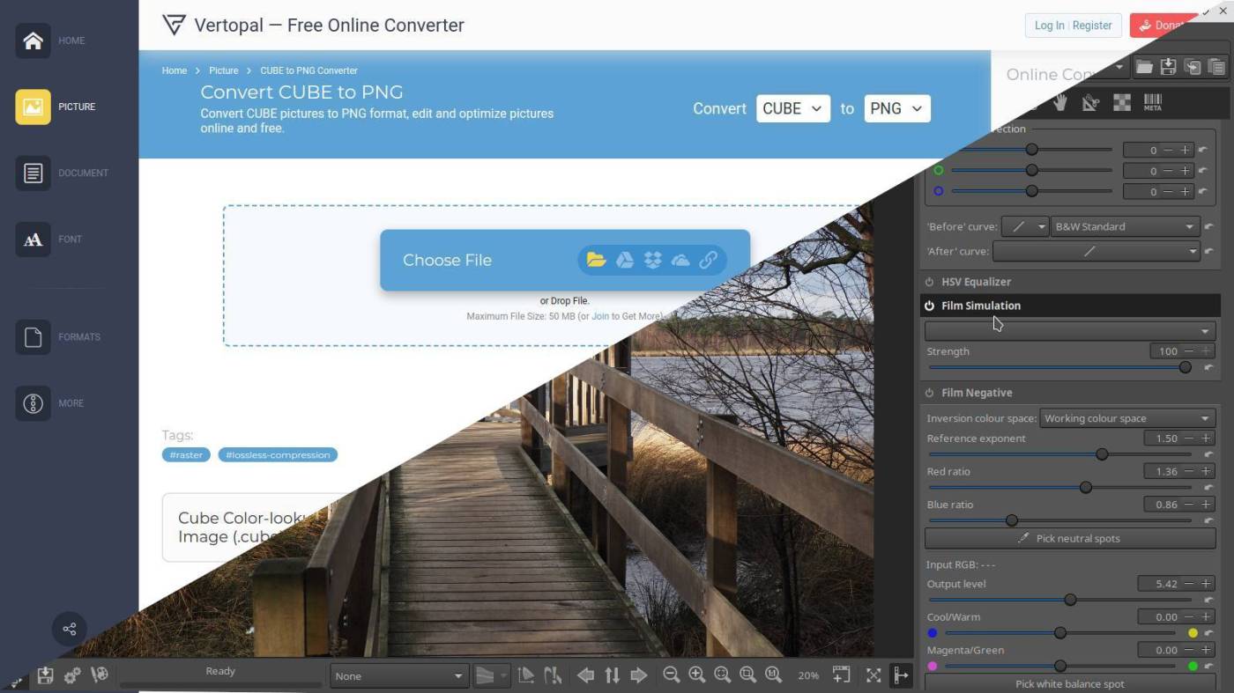Send image to external editor icon
This screenshot has width=1234, height=693.
[x=100, y=675]
